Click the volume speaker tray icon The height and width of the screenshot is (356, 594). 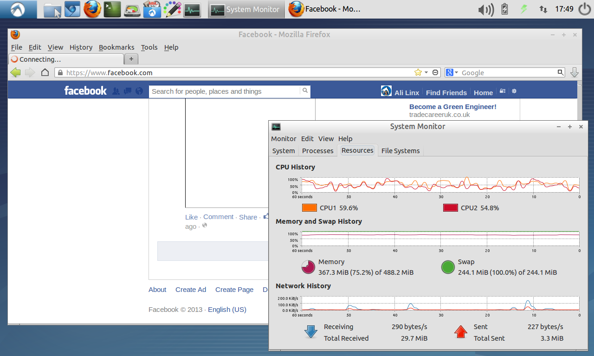(x=486, y=9)
